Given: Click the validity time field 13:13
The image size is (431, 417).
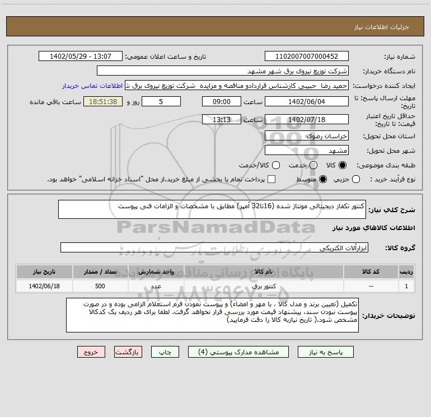Looking at the screenshot, I should pyautogui.click(x=222, y=119).
